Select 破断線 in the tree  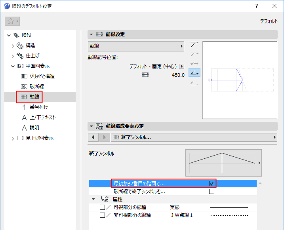[37, 87]
